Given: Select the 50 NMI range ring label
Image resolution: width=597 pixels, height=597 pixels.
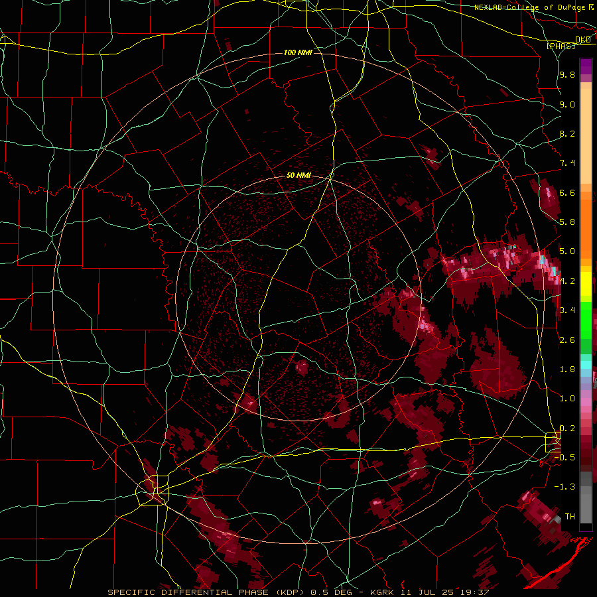Looking at the screenshot, I should [299, 176].
